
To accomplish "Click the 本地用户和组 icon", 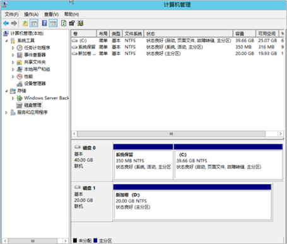I will point(20,69).
